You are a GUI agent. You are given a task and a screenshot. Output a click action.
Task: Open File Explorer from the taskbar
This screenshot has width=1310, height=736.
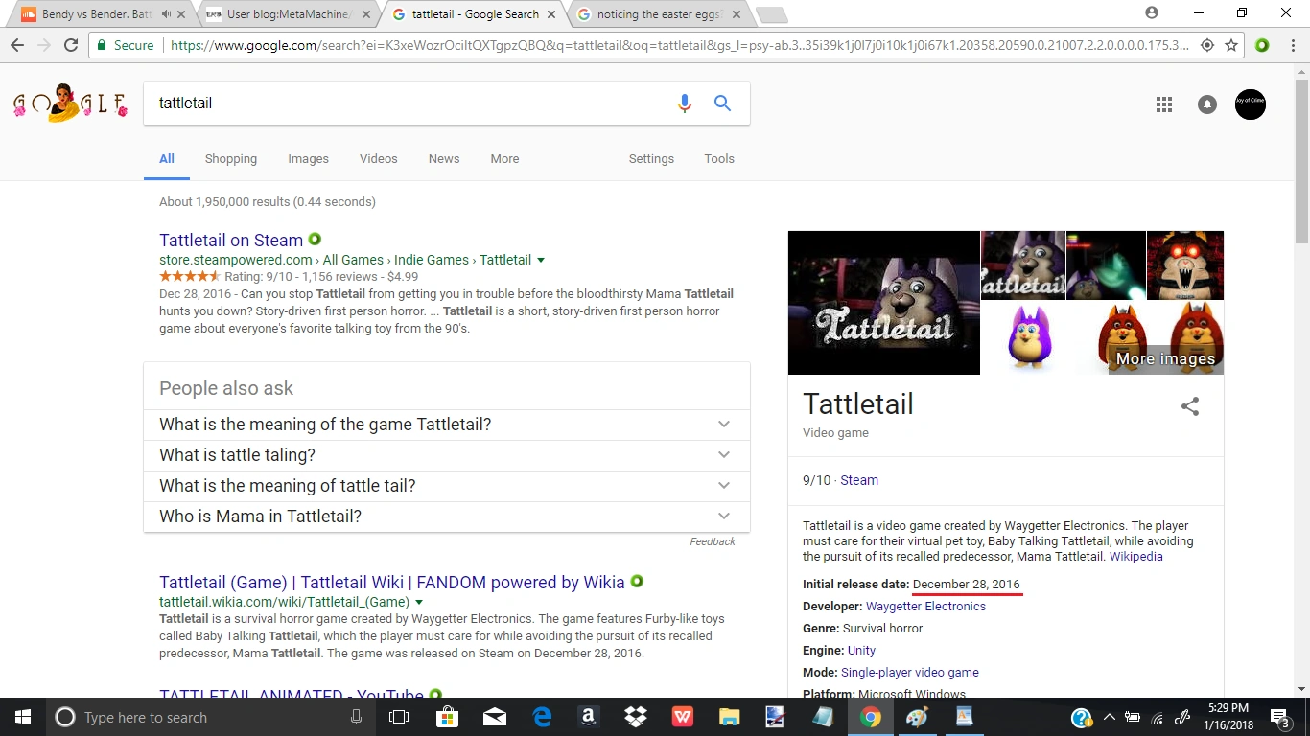coord(730,717)
